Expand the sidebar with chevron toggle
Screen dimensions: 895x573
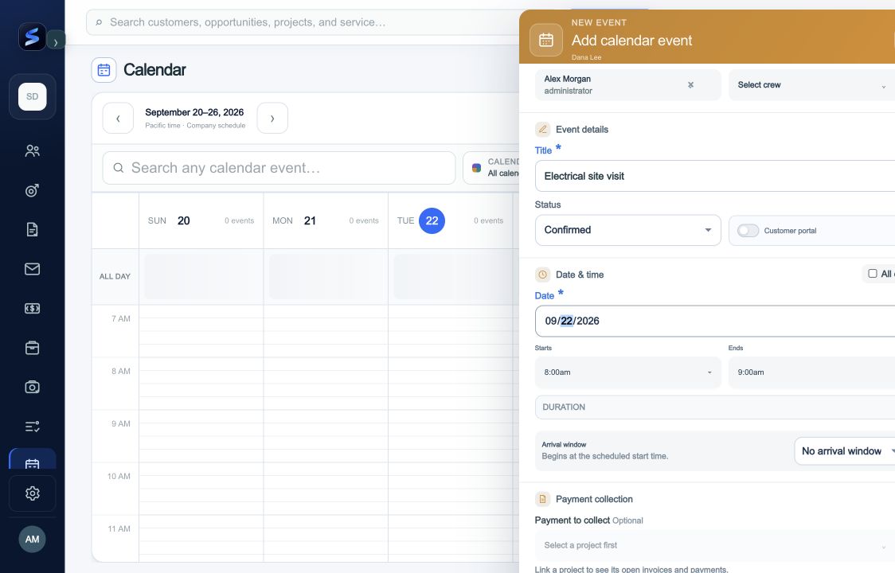click(56, 41)
